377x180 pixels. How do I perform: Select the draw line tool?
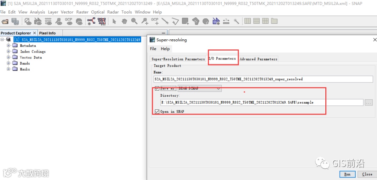[165, 22]
